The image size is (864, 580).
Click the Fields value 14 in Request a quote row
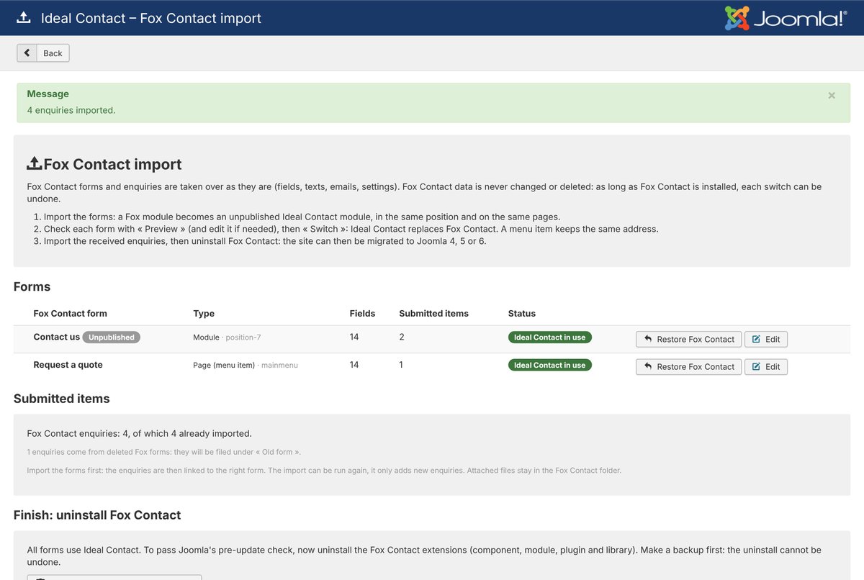pos(354,365)
